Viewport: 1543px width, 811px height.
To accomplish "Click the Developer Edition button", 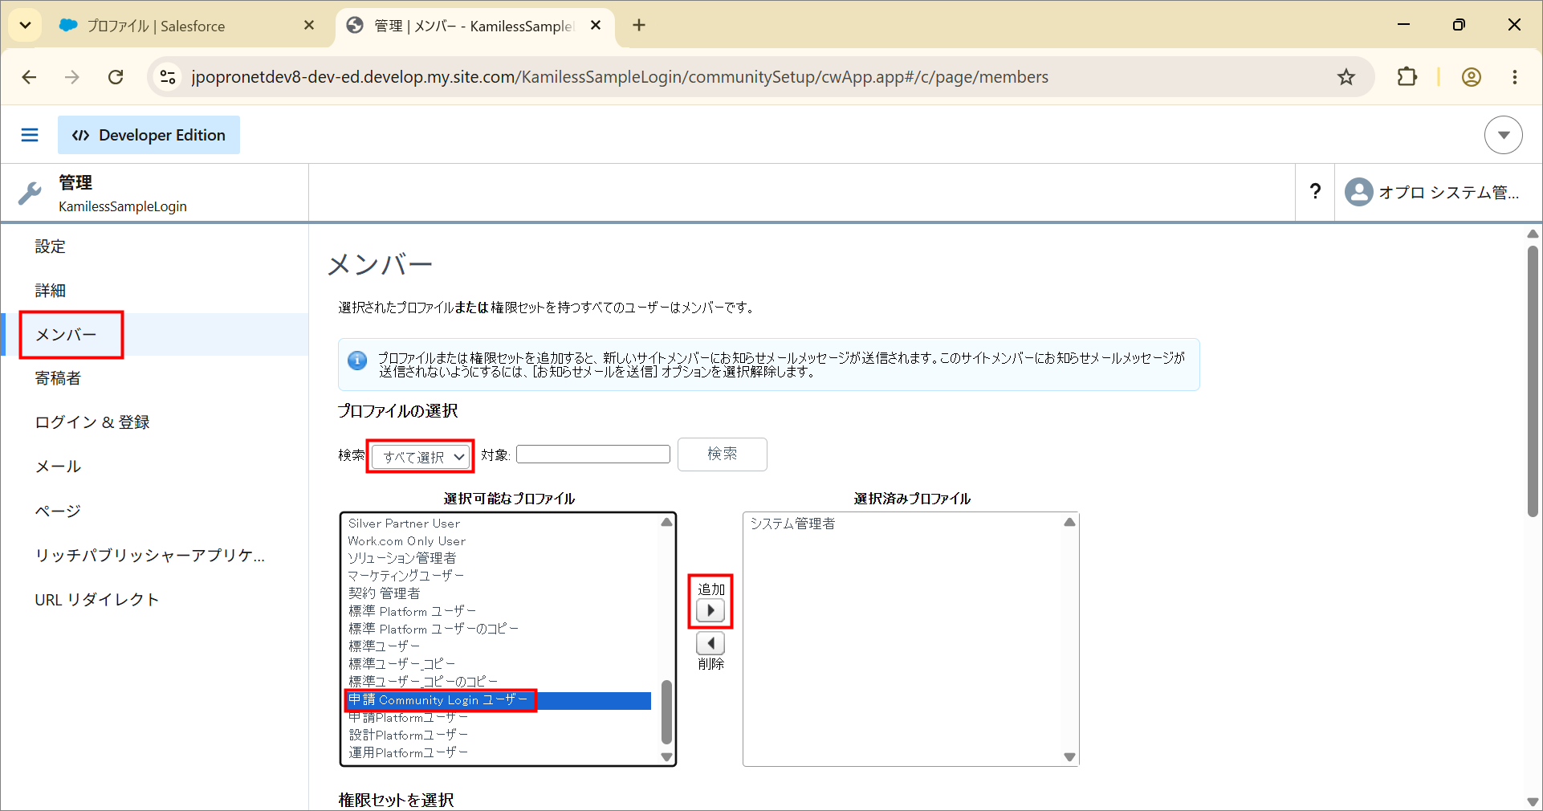I will [149, 135].
